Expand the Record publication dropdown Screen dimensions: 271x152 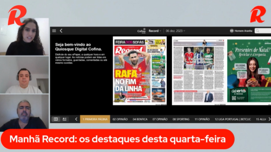(155, 31)
